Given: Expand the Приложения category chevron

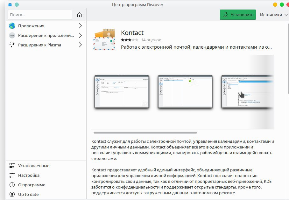Looking at the screenshot, I should click(x=80, y=26).
